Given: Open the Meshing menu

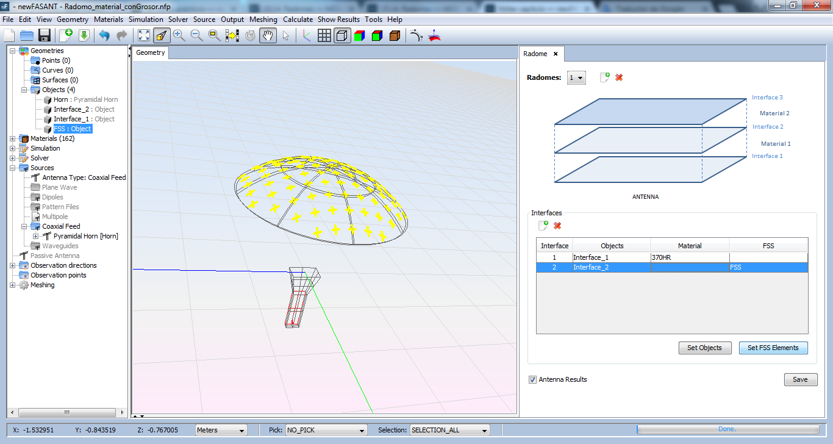Looking at the screenshot, I should pyautogui.click(x=263, y=20).
